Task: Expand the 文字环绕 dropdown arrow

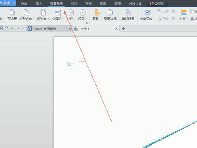Action: [154, 19]
